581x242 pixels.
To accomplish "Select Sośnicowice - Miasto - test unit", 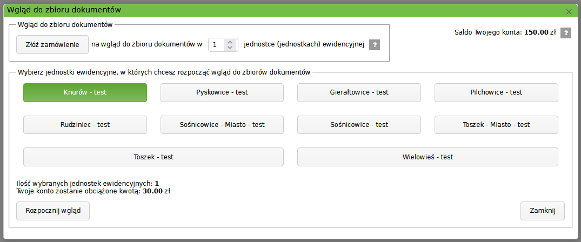I will coord(222,125).
